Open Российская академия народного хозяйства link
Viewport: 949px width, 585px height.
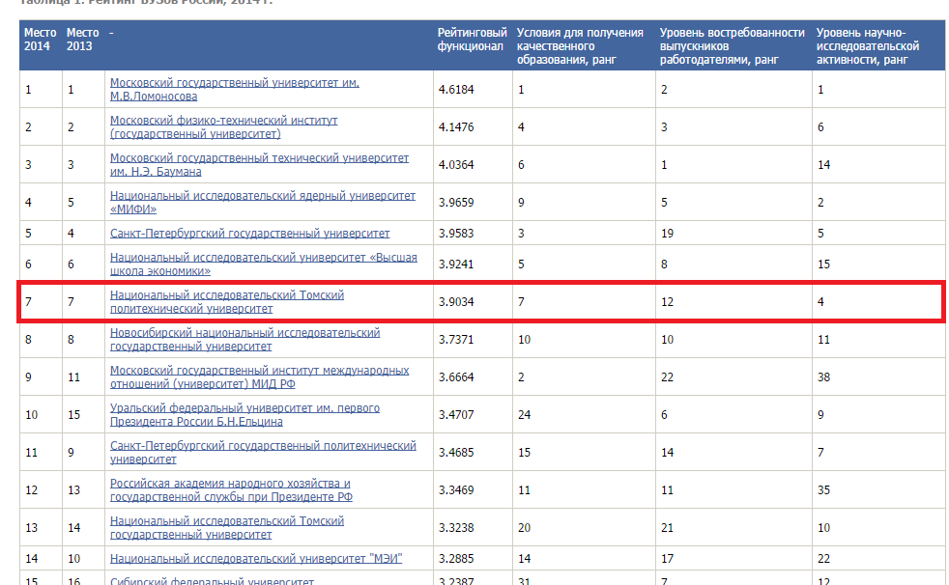coord(231,490)
